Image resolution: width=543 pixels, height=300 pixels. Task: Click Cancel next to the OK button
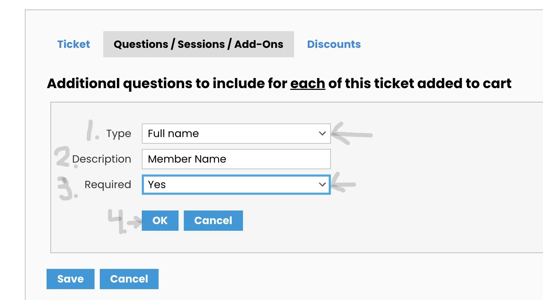pyautogui.click(x=213, y=221)
